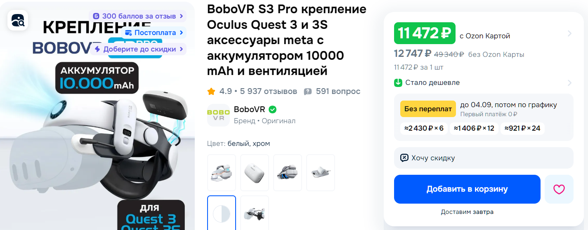Select the 24-month installment option
588x230 pixels.
coord(522,128)
